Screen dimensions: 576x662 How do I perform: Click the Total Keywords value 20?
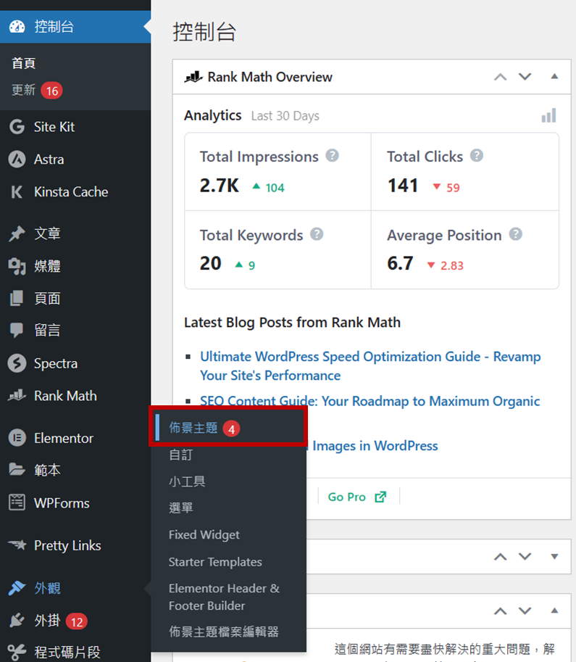pyautogui.click(x=211, y=263)
